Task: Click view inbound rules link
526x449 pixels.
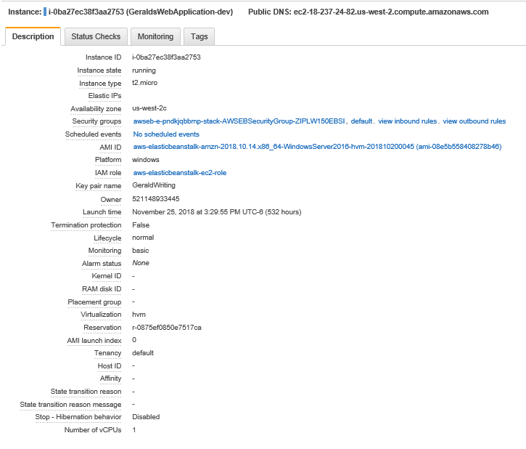Action: pyautogui.click(x=407, y=121)
